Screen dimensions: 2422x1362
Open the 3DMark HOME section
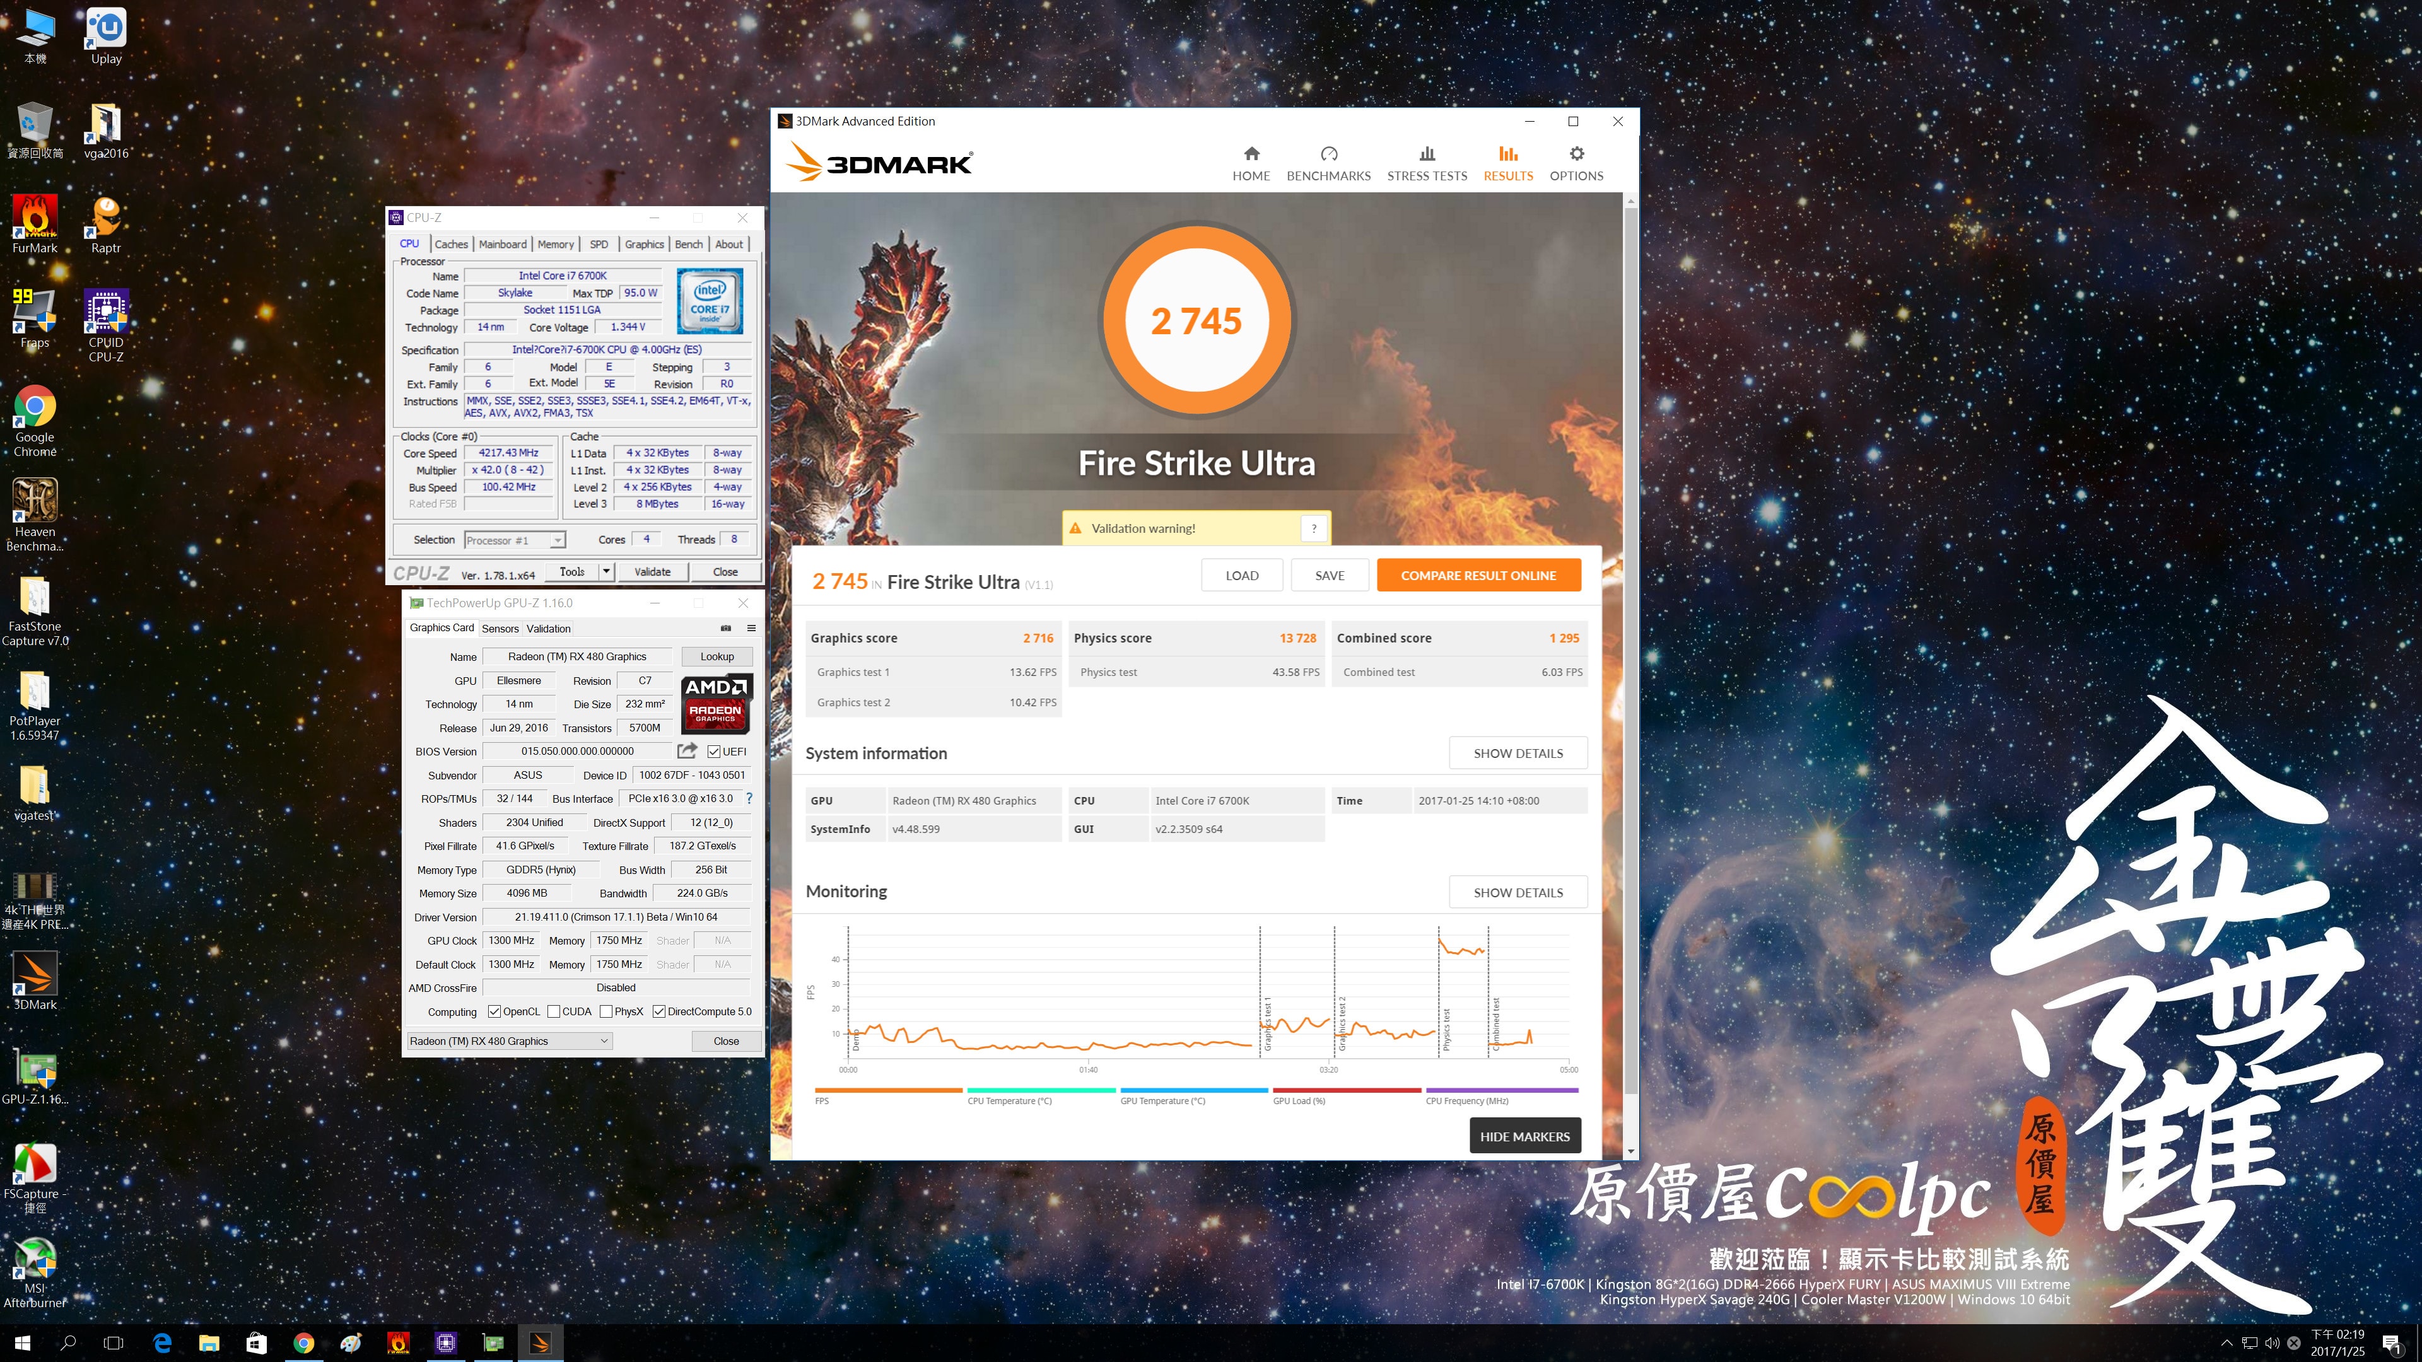(x=1251, y=163)
